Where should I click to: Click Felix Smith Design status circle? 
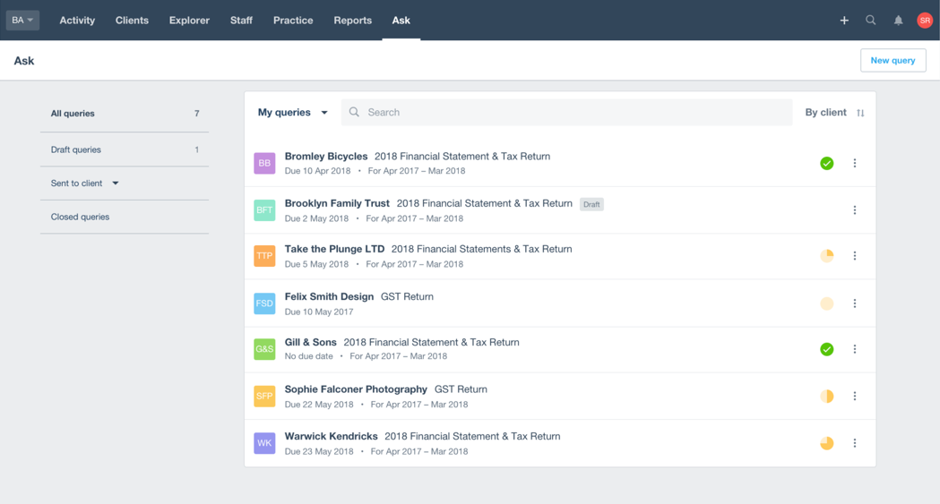click(x=827, y=303)
